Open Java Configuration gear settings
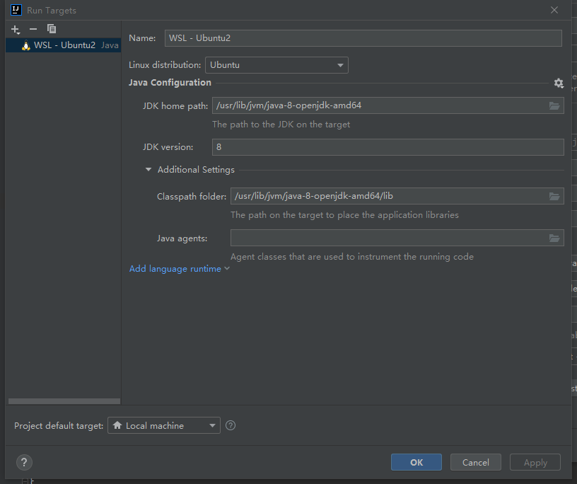The image size is (577, 484). click(559, 83)
